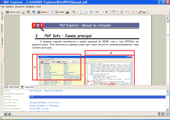Click the middle icon at bottom-right of info panel
This screenshot has width=170, height=120.
pos(163,114)
